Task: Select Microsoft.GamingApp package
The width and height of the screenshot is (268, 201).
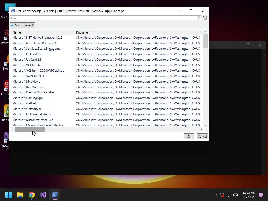Action: (x=107, y=98)
